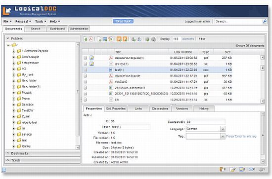Viewport: 272px width, 179px height.
Task: Open the Links tab
Action: (x=138, y=108)
